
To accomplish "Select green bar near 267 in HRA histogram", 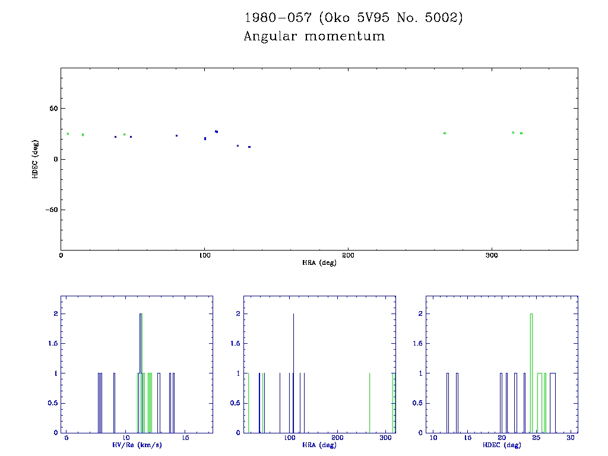I will [369, 404].
